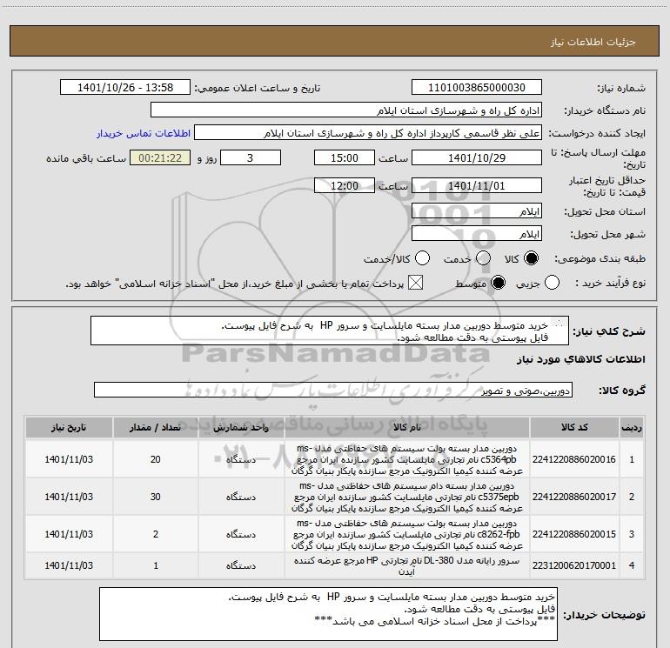This screenshot has width=670, height=648.
Task: Click the گروه کالا field دوربین،صوتی و تصویر
Action: point(333,390)
